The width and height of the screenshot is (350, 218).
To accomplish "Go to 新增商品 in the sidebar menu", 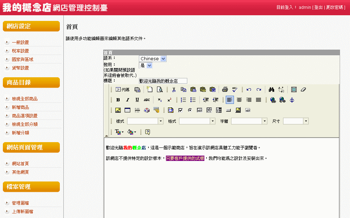I will pos(20,107).
